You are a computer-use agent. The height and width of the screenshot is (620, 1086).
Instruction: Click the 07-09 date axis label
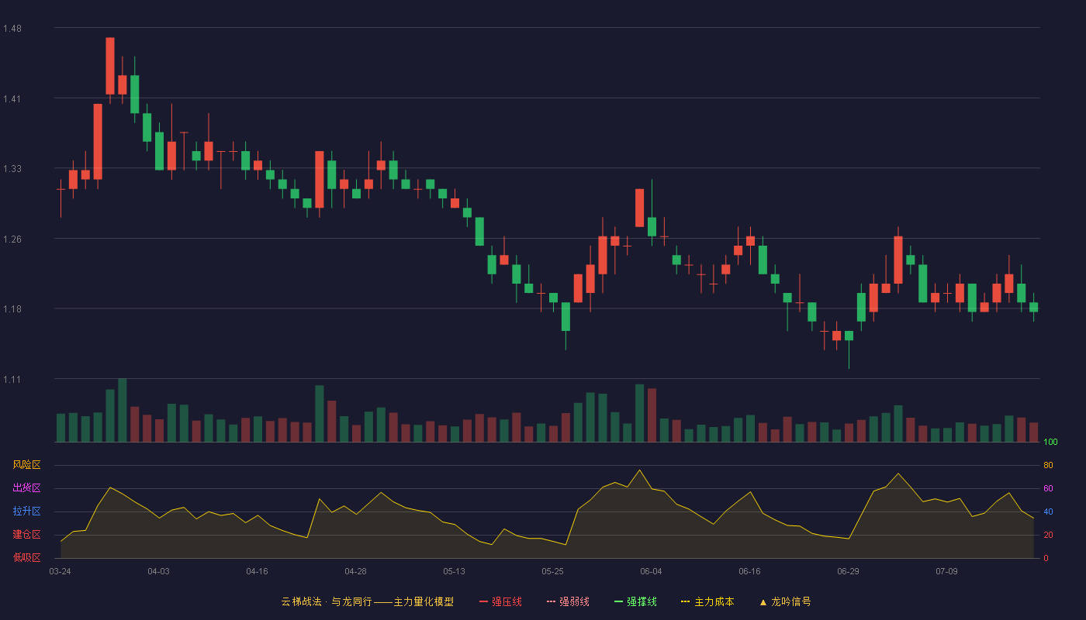[946, 571]
